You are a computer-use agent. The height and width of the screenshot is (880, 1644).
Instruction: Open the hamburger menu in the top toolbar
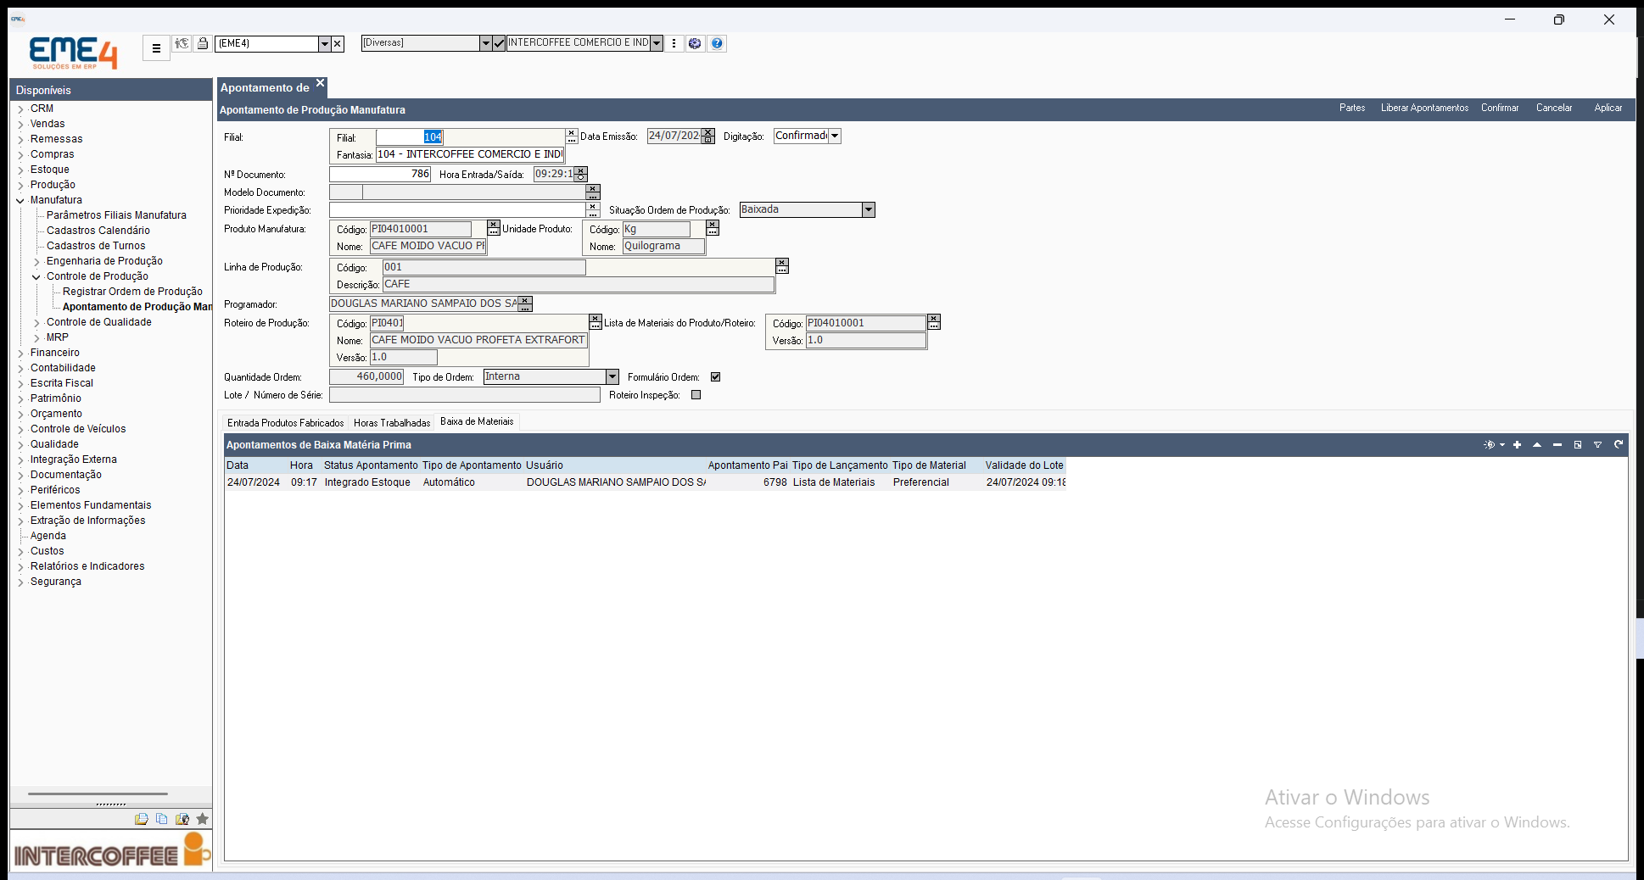[x=156, y=48]
